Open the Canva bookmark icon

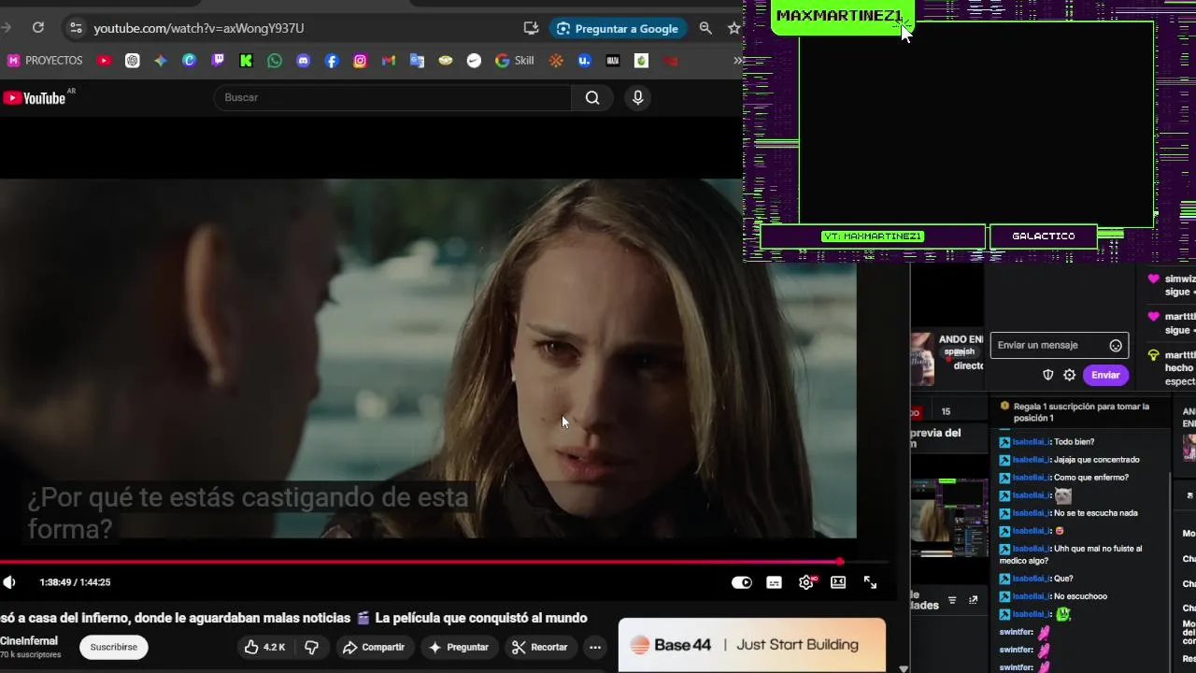click(x=189, y=61)
